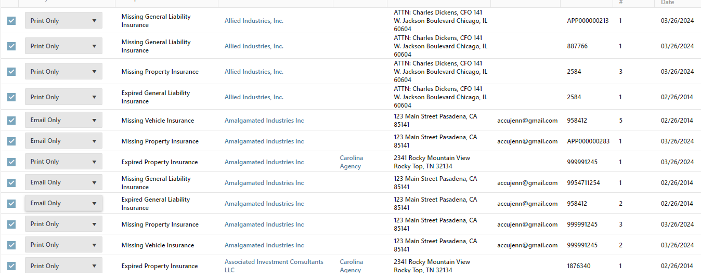Open Email Only dropdown for policy APP000000283
The image size is (701, 278).
[63, 141]
